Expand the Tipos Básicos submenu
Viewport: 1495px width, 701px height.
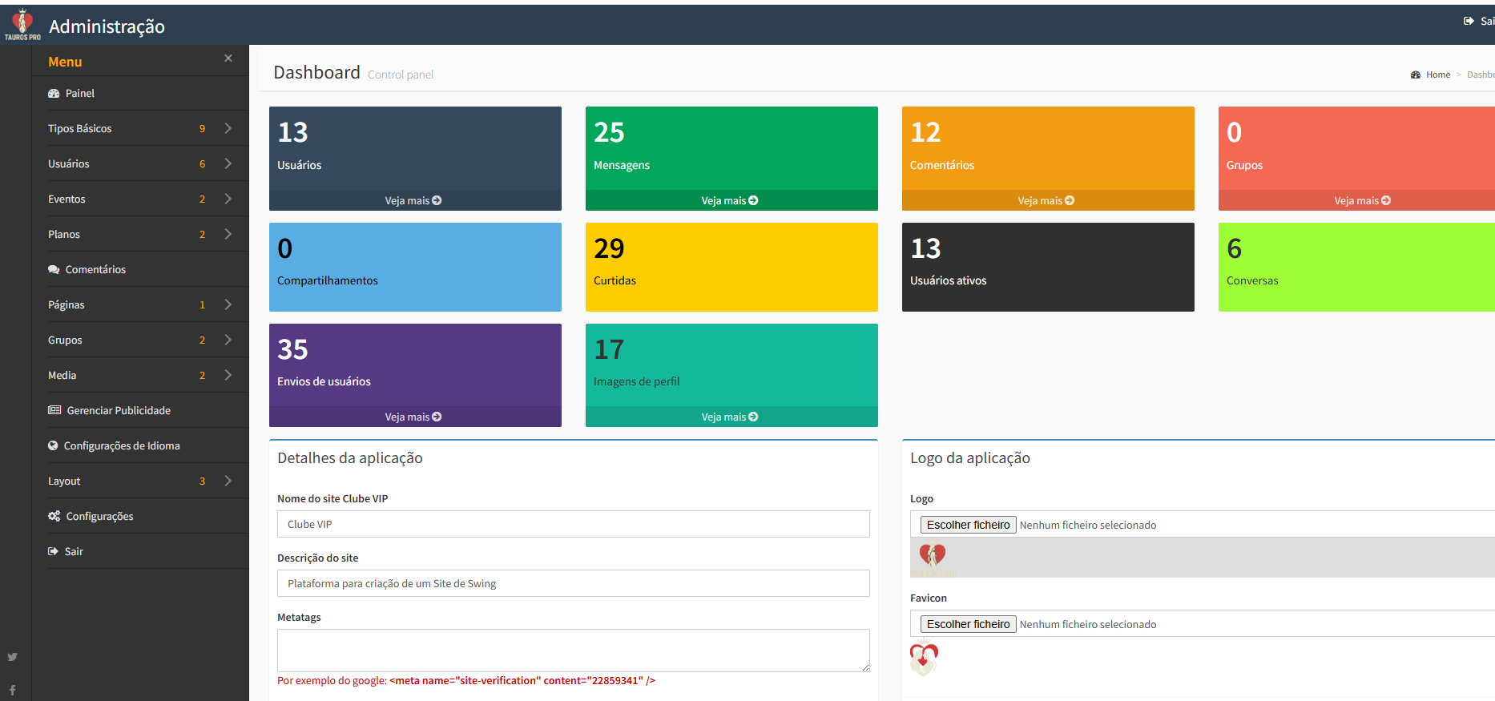tap(228, 128)
